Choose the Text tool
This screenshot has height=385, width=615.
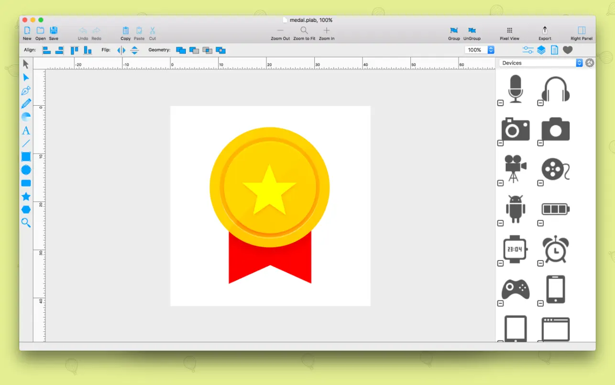[x=26, y=130]
